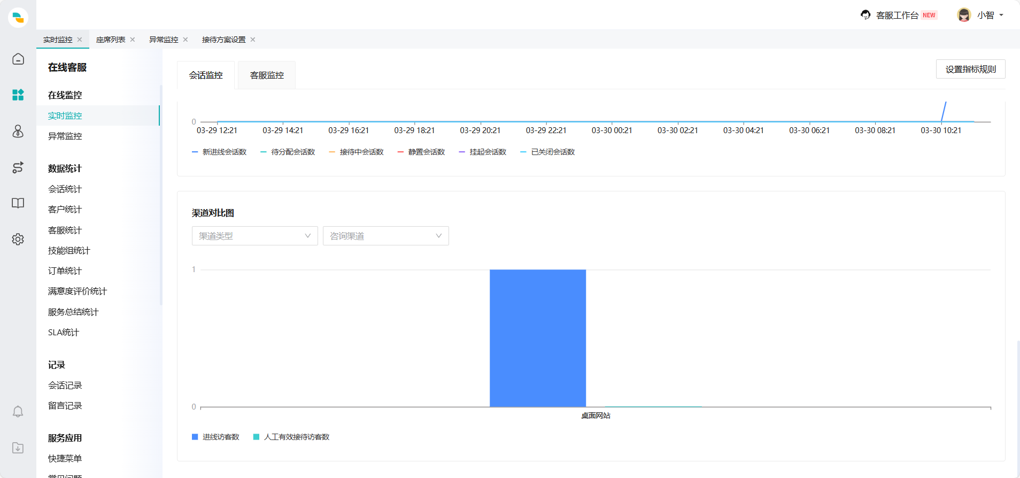Image resolution: width=1020 pixels, height=478 pixels.
Task: Expand the 咨询渠道 dropdown
Action: point(385,236)
